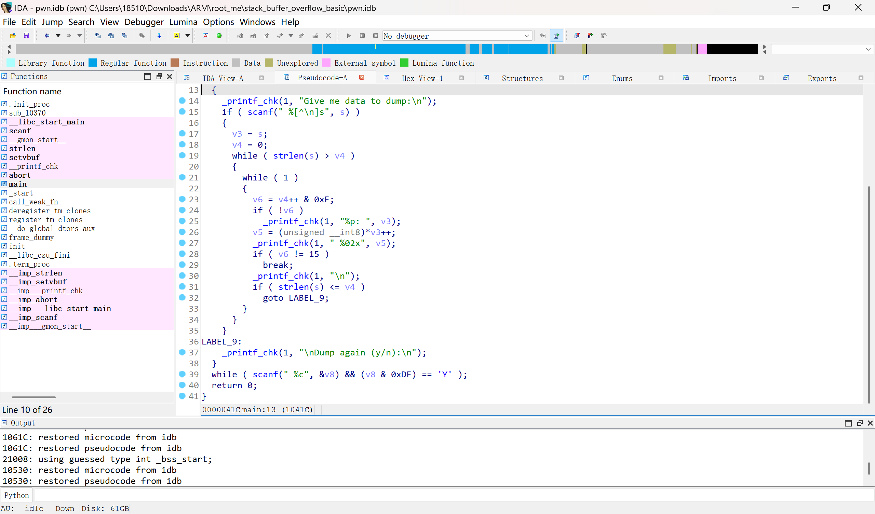Click the Functions panel float window icon
Viewport: 875px width, 514px height.
(159, 77)
